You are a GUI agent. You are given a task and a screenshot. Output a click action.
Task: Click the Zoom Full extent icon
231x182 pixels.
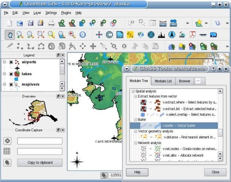coord(41,35)
